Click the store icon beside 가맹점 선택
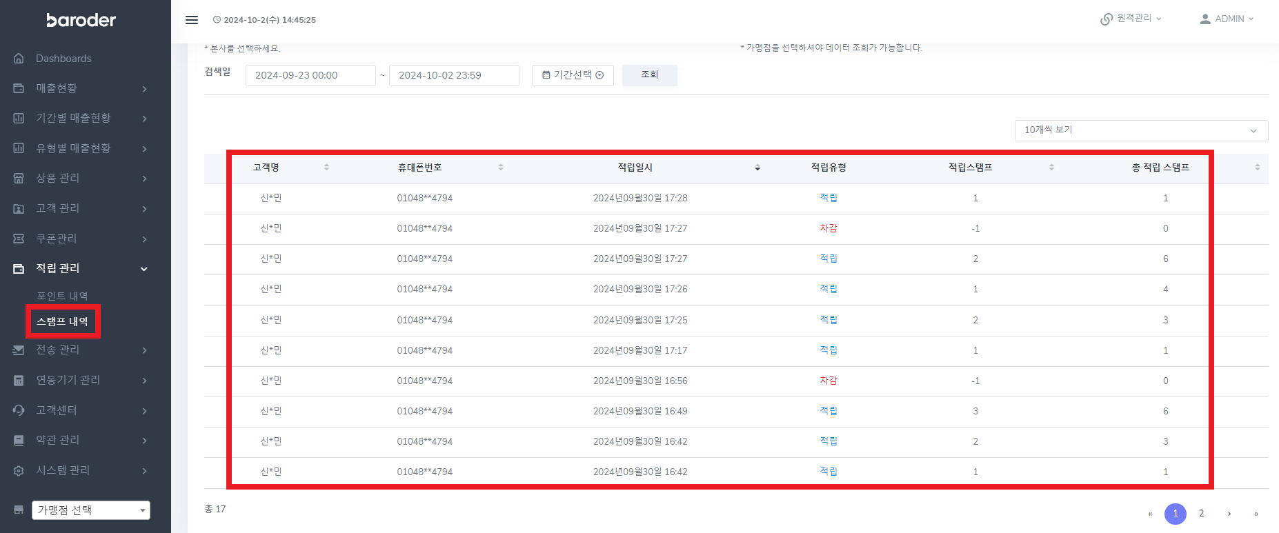The height and width of the screenshot is (533, 1279). click(x=19, y=510)
